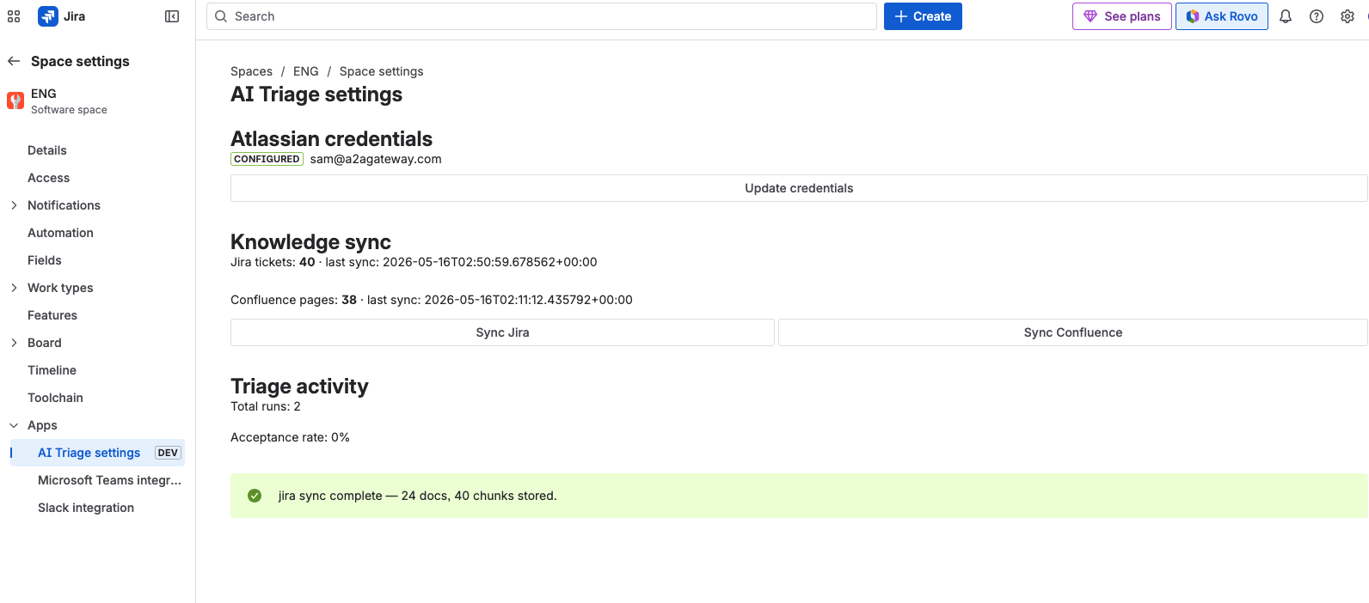Screen dimensions: 1369x603
Task: Click the Confluence pages count line
Action: [x=432, y=300]
